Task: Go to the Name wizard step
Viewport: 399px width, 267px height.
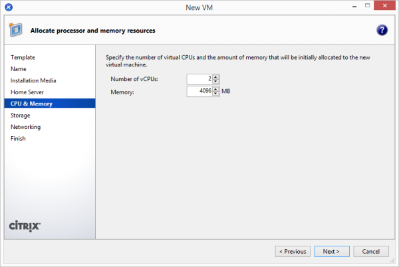Action: tap(19, 69)
